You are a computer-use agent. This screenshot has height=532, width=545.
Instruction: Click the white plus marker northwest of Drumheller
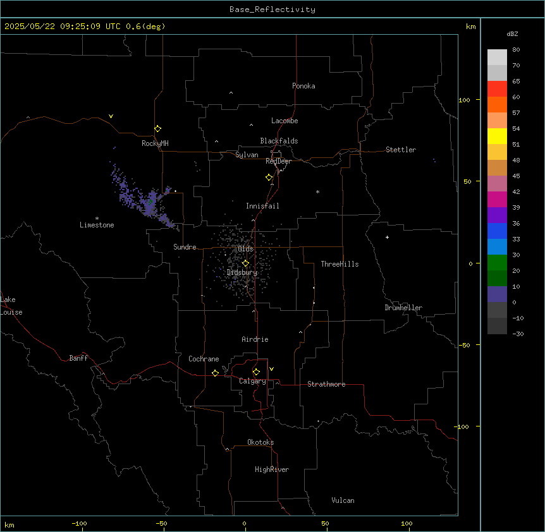coord(387,237)
